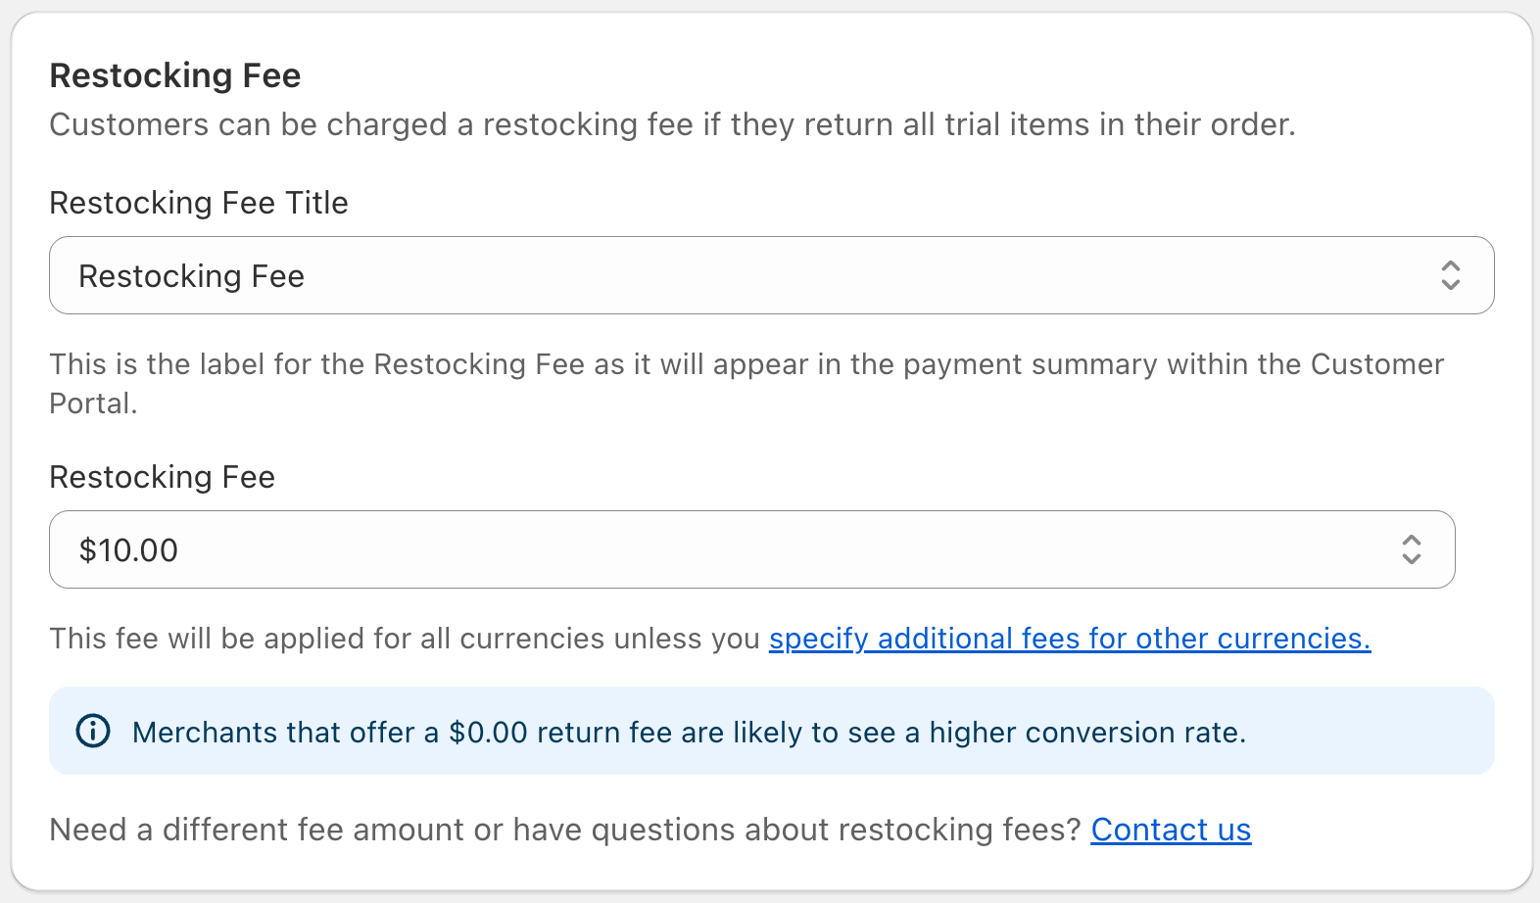Click the up-down chevron icon in the $10.00 field
1540x903 pixels.
pos(1411,549)
